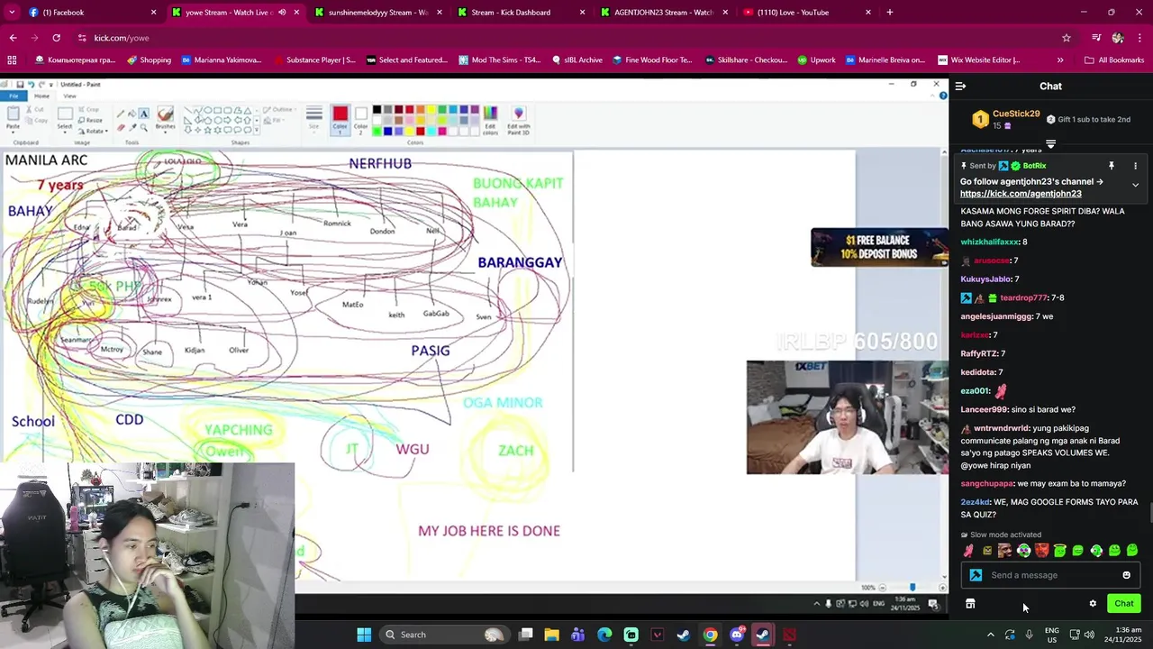
Task: Open the emoji picker in message box
Action: (x=1126, y=575)
